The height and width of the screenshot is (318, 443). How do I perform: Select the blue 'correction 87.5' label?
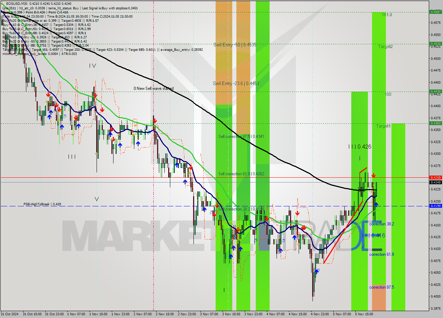(381, 287)
